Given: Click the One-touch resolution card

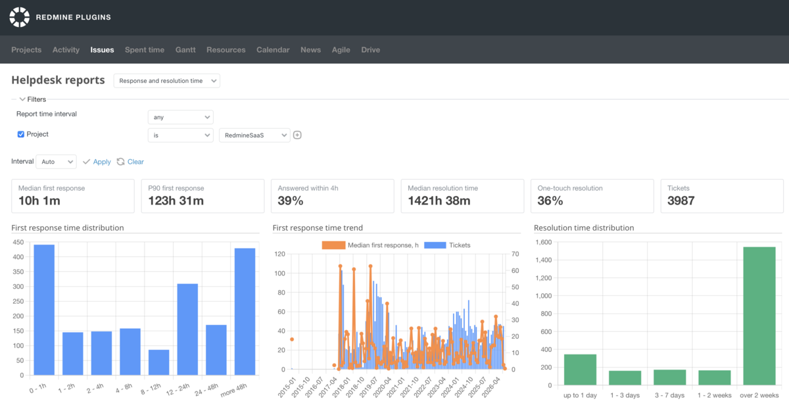Looking at the screenshot, I should tap(592, 196).
